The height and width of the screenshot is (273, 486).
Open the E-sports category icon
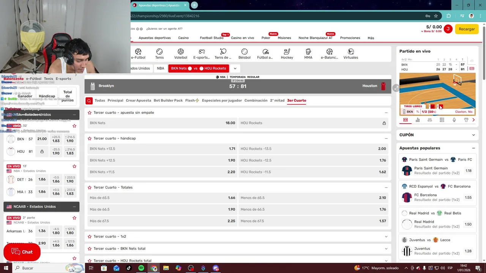click(202, 54)
